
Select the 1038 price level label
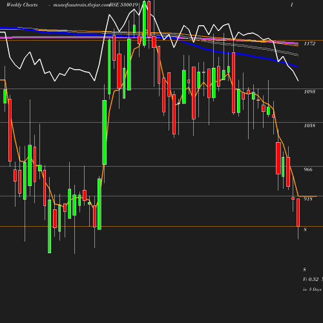(309, 125)
